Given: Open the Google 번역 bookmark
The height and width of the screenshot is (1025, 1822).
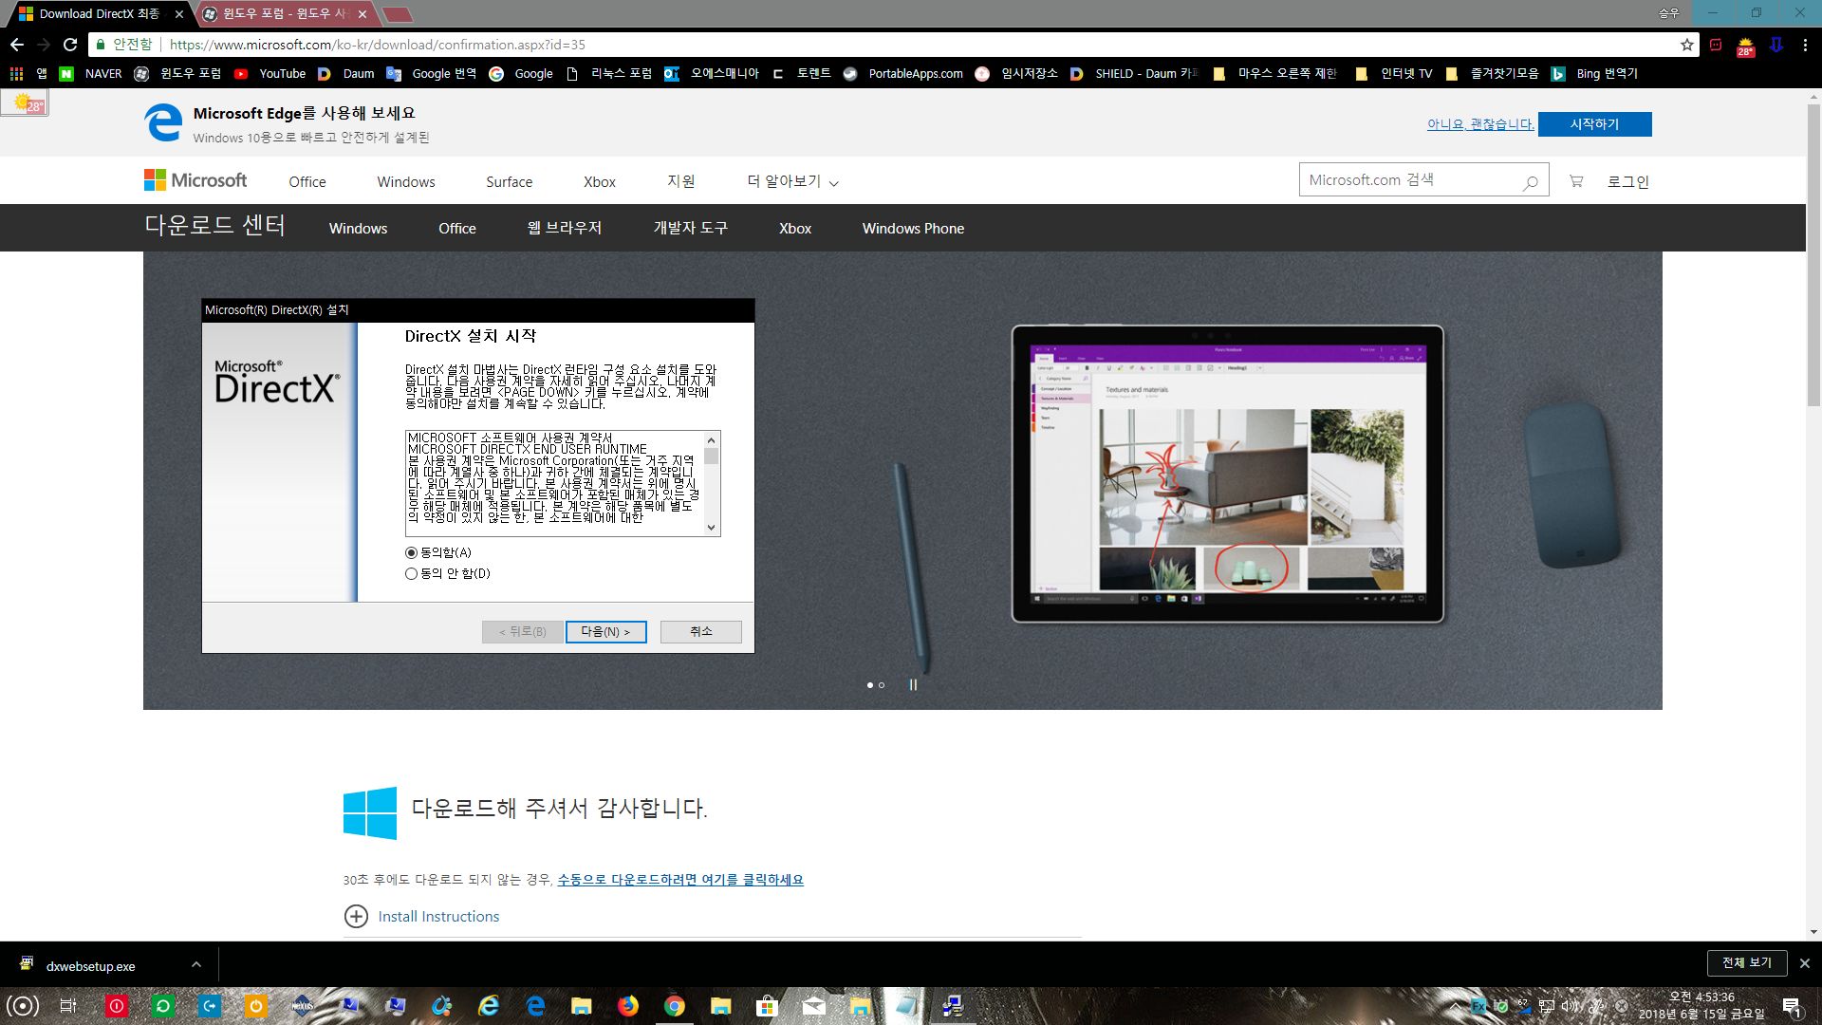Looking at the screenshot, I should (432, 73).
